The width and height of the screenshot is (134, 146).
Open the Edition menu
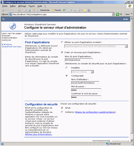tap(13, 6)
